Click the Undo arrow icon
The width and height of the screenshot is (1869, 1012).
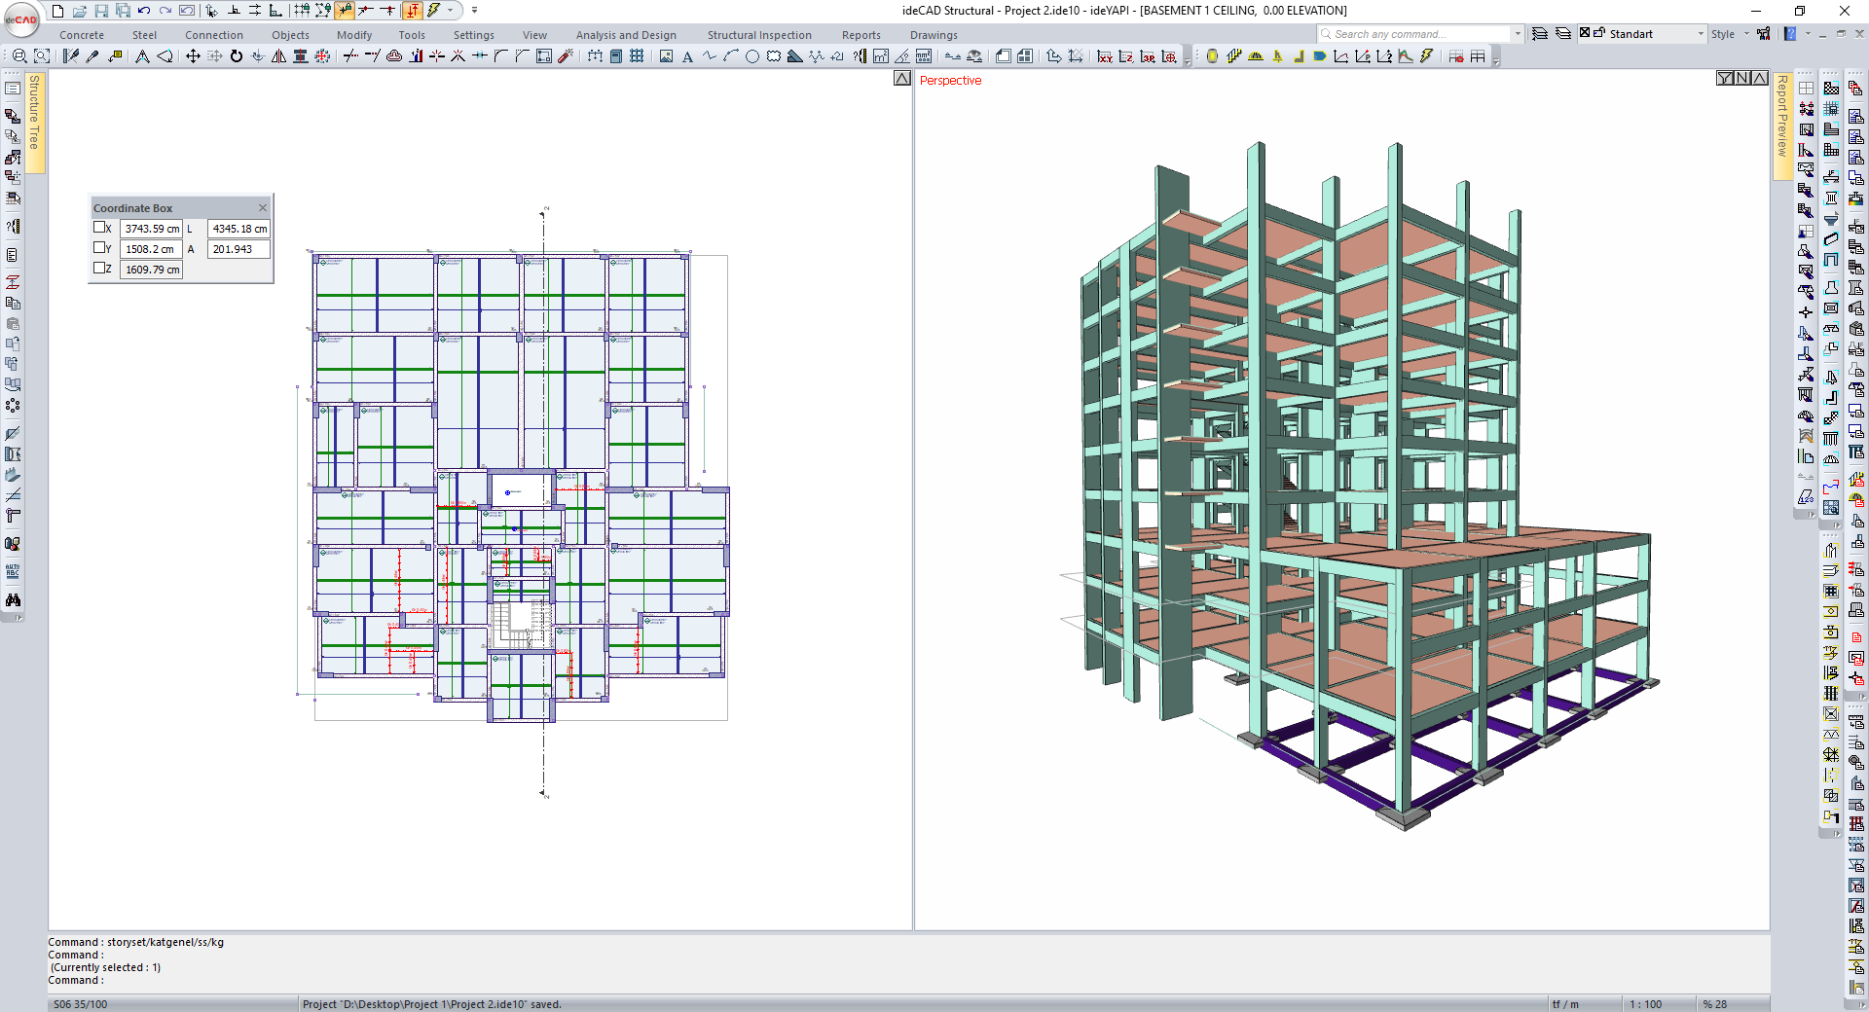(144, 11)
